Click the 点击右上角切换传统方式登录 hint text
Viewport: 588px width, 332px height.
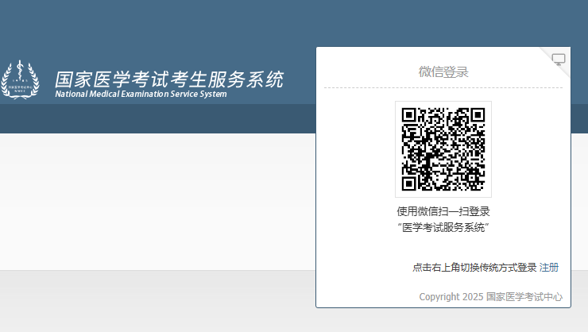(474, 267)
